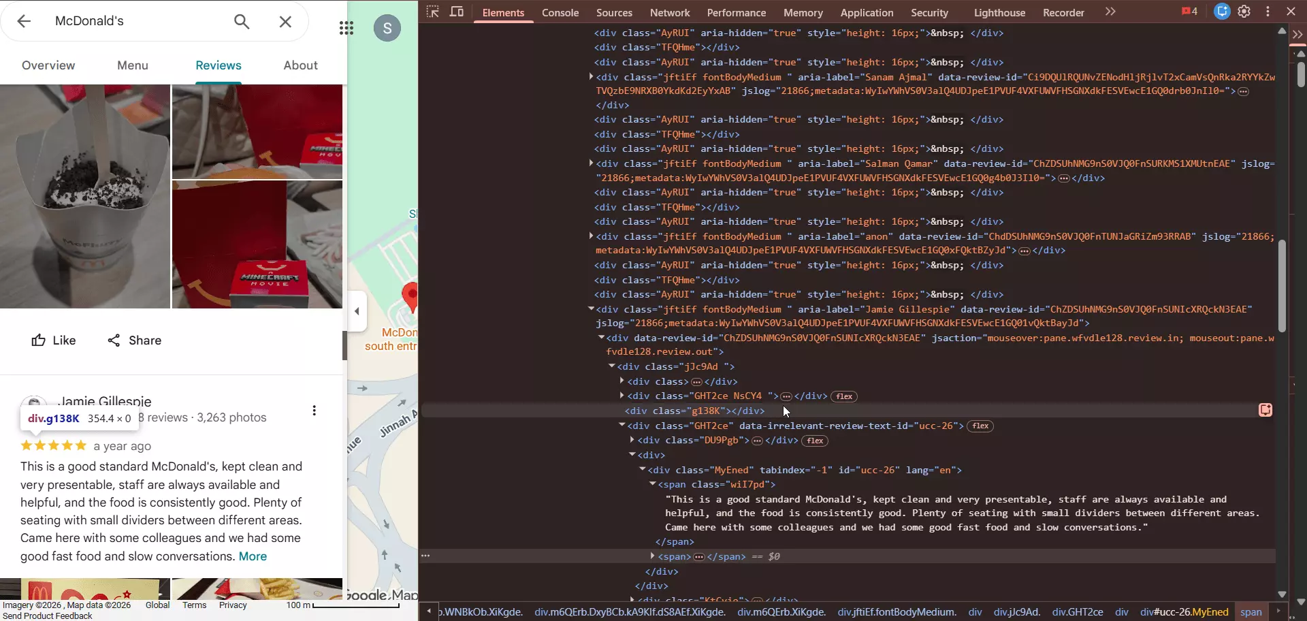The image size is (1307, 621).
Task: Open the Privacy link on the map
Action: [233, 605]
